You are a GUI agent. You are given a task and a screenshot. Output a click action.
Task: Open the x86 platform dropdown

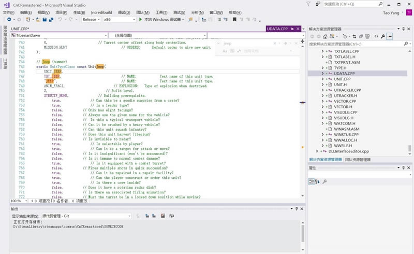tap(120, 19)
